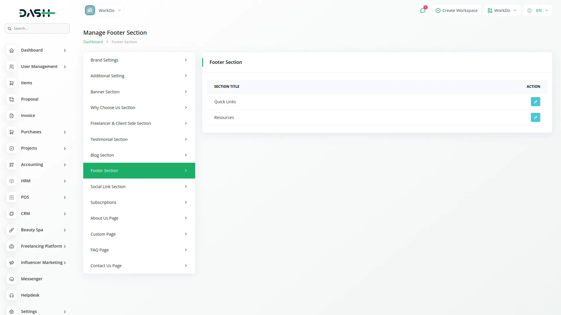
Task: Select the POS grid icon in sidebar
Action: click(11, 197)
